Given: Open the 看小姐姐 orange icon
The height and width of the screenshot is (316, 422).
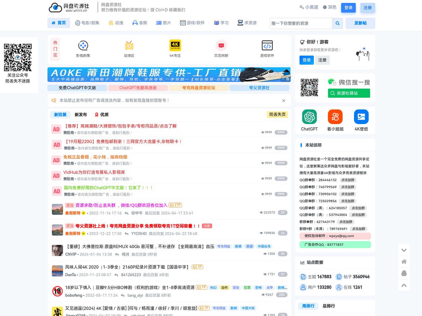Looking at the screenshot, I should [335, 117].
